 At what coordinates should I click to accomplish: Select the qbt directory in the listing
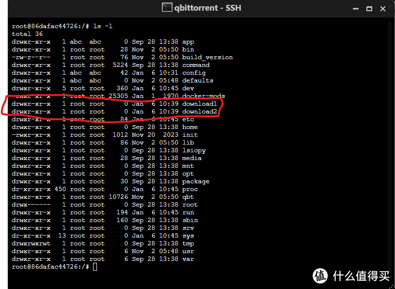point(189,196)
